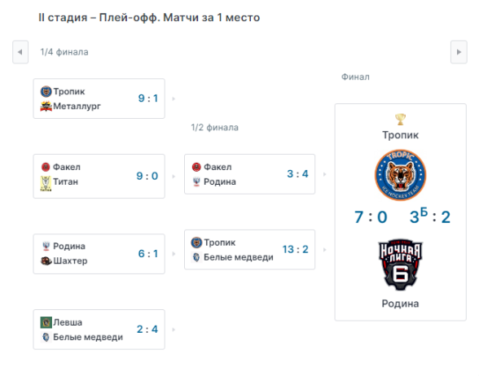The height and width of the screenshot is (376, 479).
Task: Click the Шахтер team logo
Action: [x=46, y=261]
